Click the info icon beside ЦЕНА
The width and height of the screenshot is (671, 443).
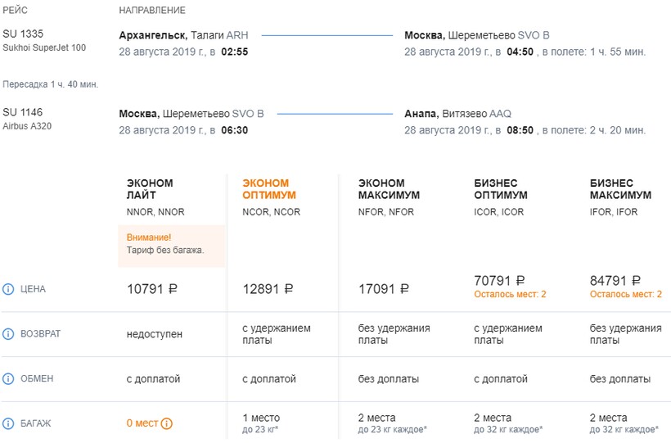pos(9,289)
